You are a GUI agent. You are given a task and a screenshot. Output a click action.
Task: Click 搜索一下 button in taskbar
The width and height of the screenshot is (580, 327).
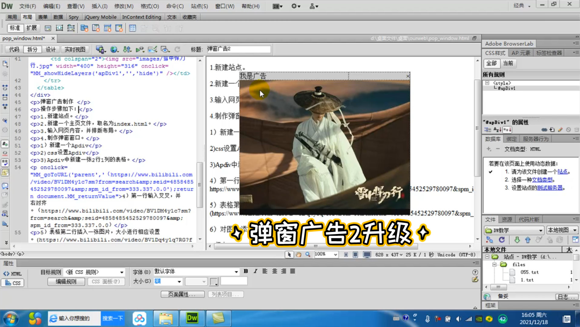pyautogui.click(x=113, y=318)
